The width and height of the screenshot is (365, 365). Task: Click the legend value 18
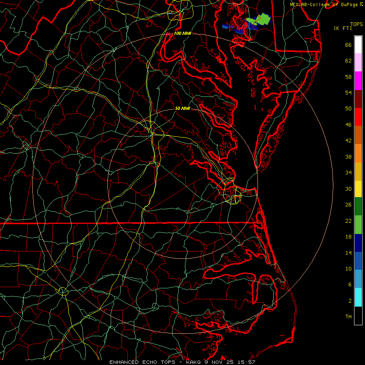(x=348, y=237)
